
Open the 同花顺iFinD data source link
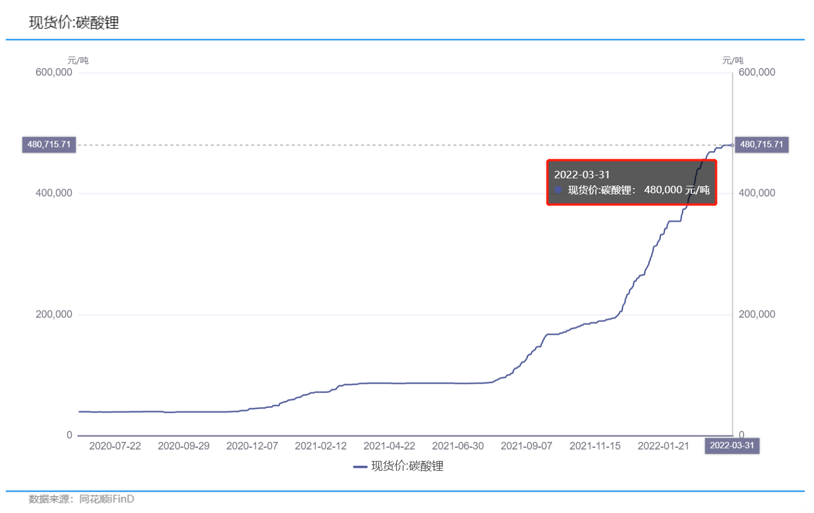[107, 499]
